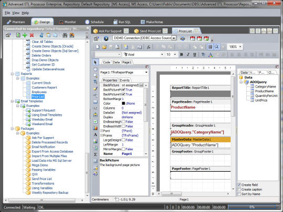This screenshot has width=283, height=212.
Task: Select the text edit tool
Action: click(x=95, y=82)
